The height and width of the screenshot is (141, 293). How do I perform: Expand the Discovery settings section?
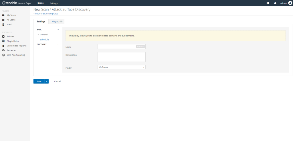tap(48, 44)
